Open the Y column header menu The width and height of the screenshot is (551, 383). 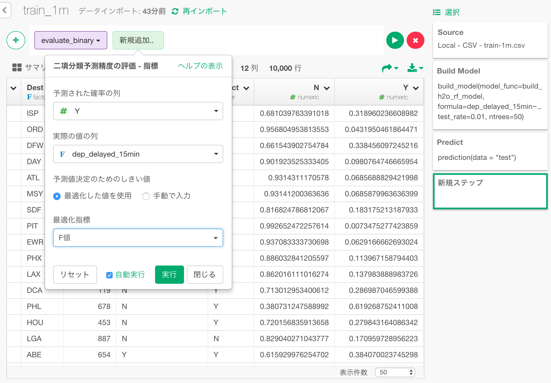(x=416, y=88)
